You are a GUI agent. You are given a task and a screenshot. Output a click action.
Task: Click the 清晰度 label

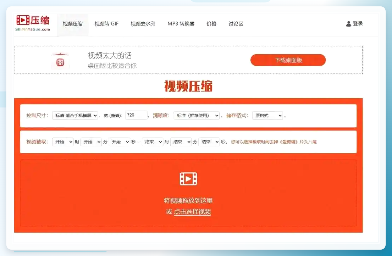coord(161,115)
